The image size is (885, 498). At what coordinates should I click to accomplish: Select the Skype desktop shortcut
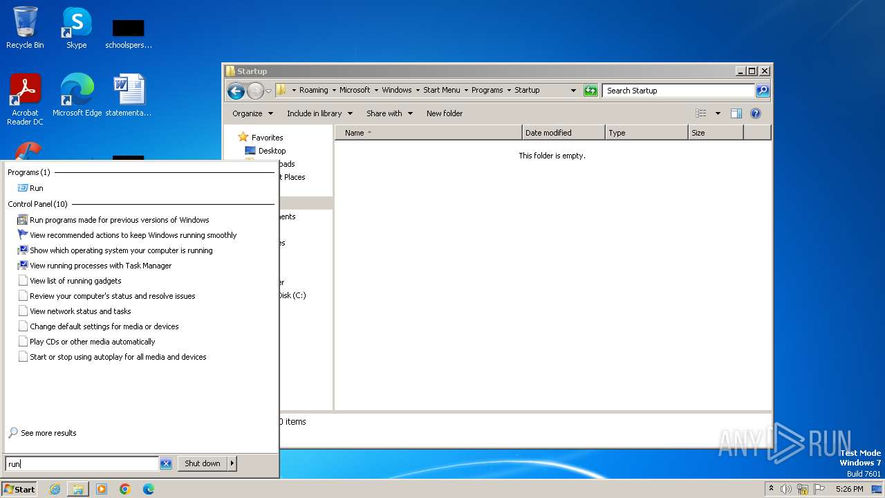(76, 28)
